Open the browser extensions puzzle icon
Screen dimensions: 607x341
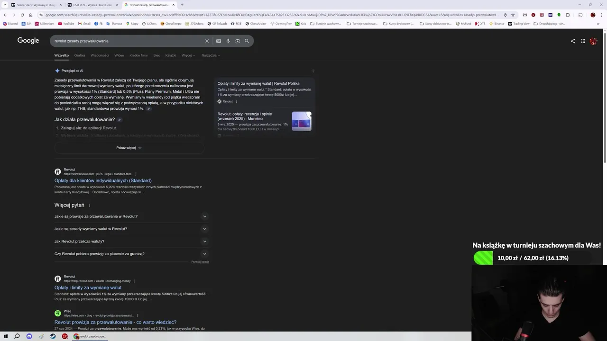pyautogui.click(x=568, y=15)
